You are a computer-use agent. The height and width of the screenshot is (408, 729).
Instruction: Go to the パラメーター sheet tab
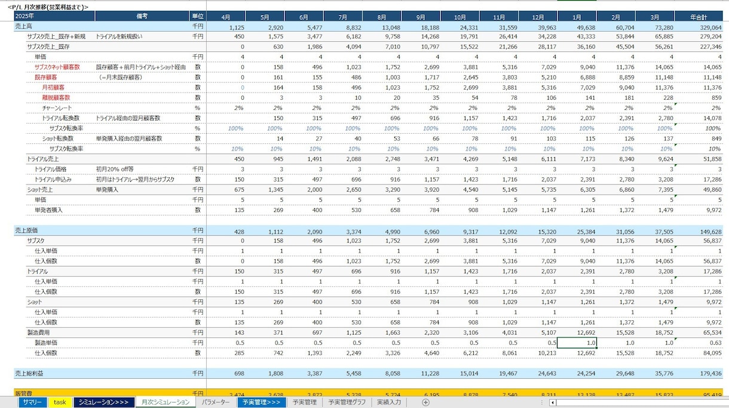[216, 403]
